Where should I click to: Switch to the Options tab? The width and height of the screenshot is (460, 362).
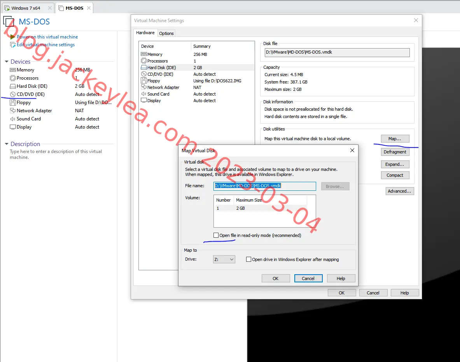coord(166,33)
